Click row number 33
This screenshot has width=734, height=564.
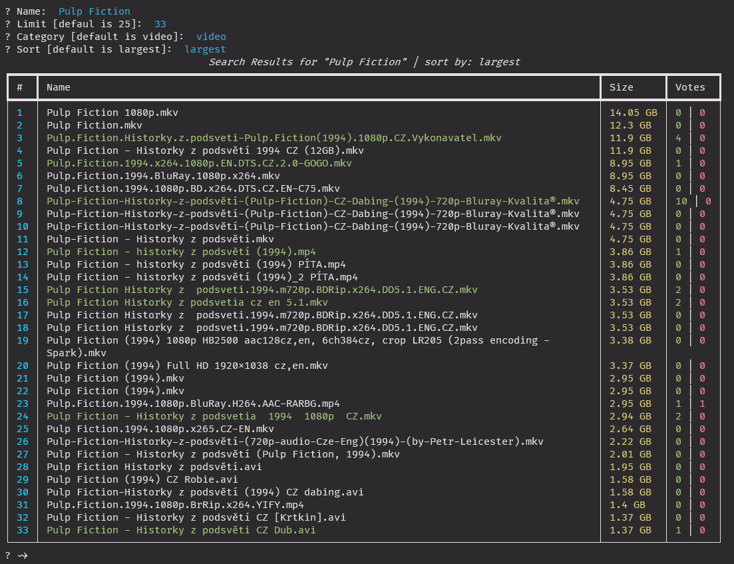click(x=23, y=530)
